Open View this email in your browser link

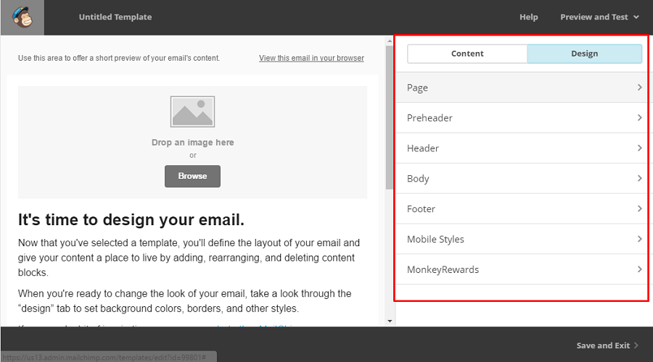point(311,58)
